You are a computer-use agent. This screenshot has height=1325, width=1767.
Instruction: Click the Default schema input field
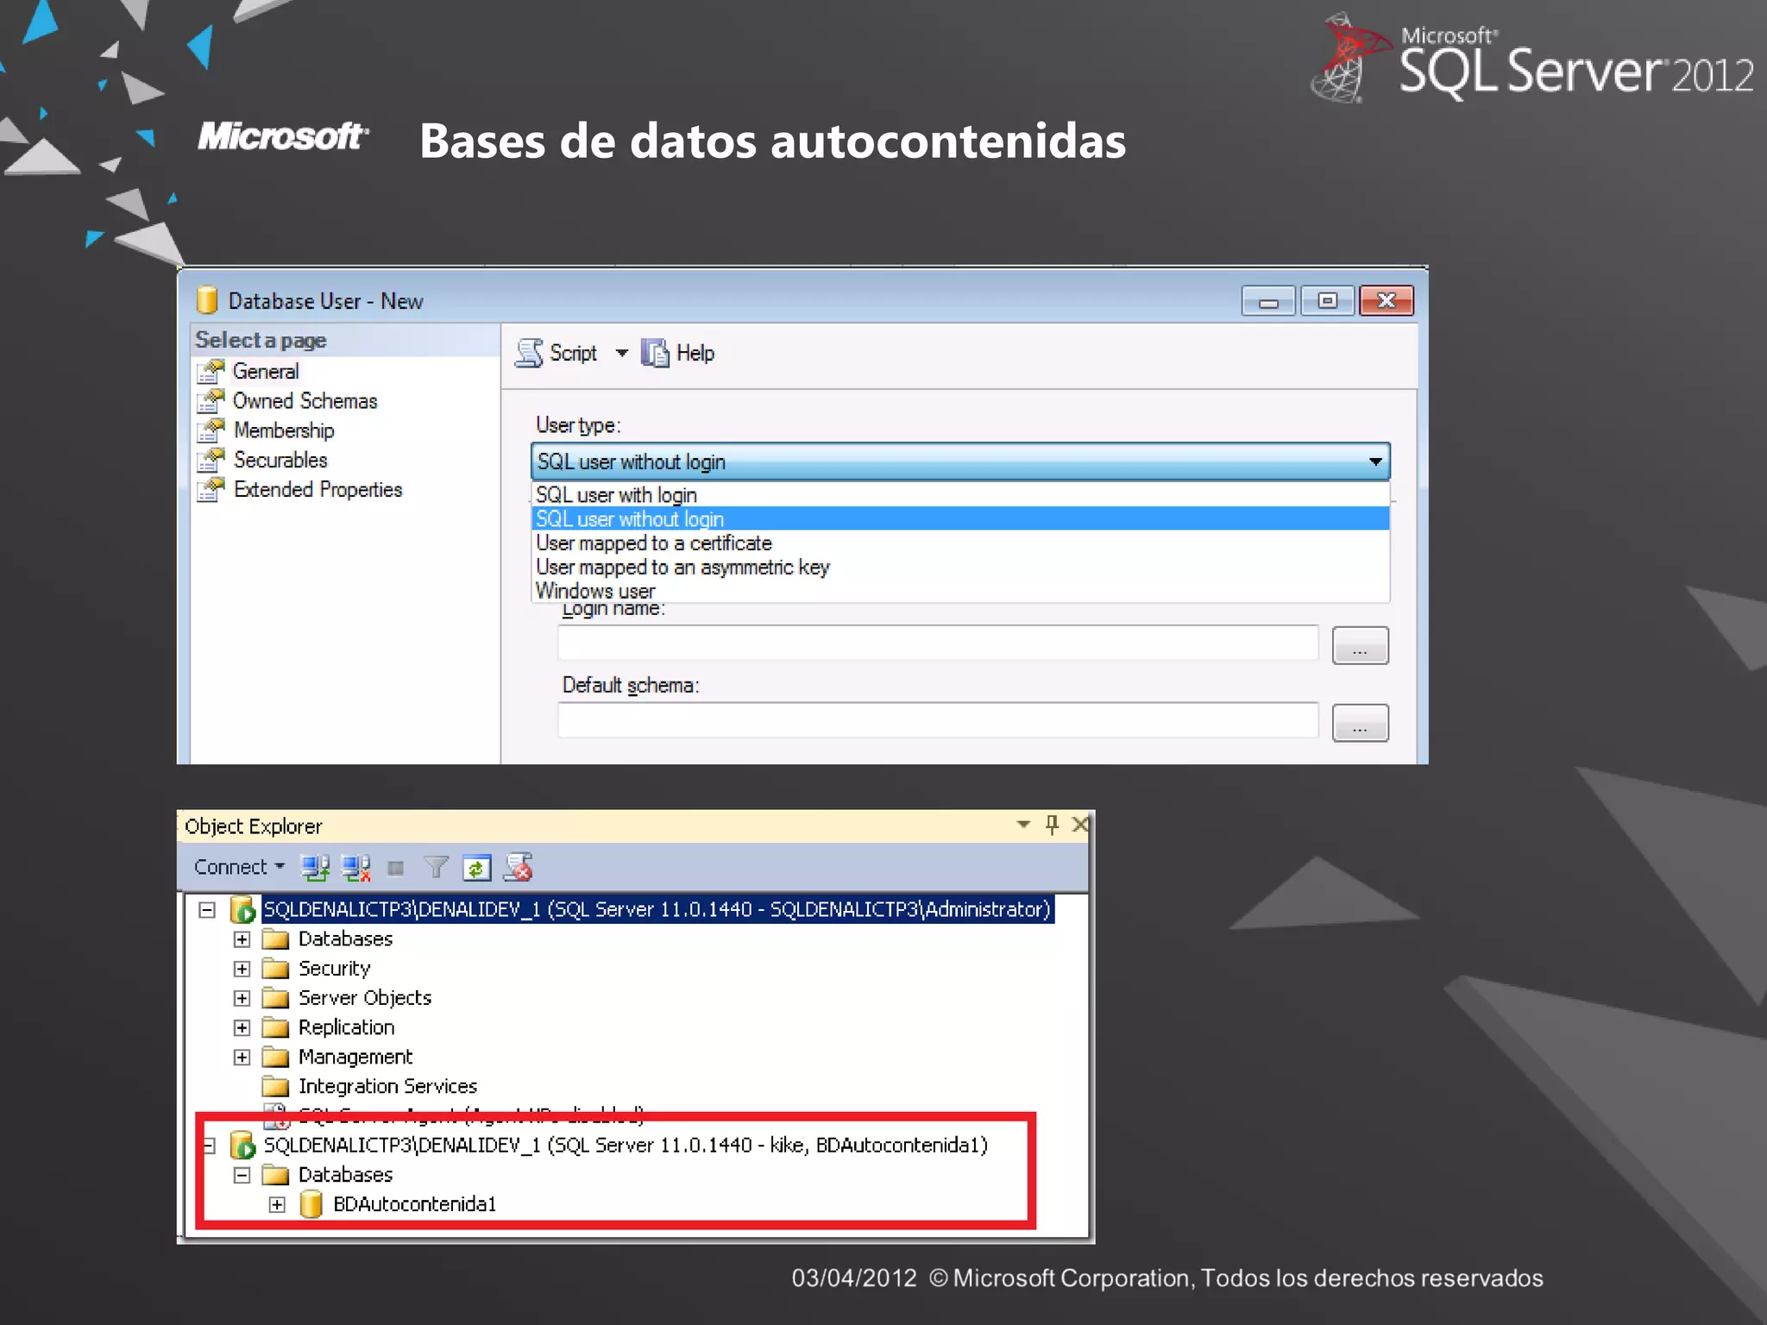[x=938, y=720]
